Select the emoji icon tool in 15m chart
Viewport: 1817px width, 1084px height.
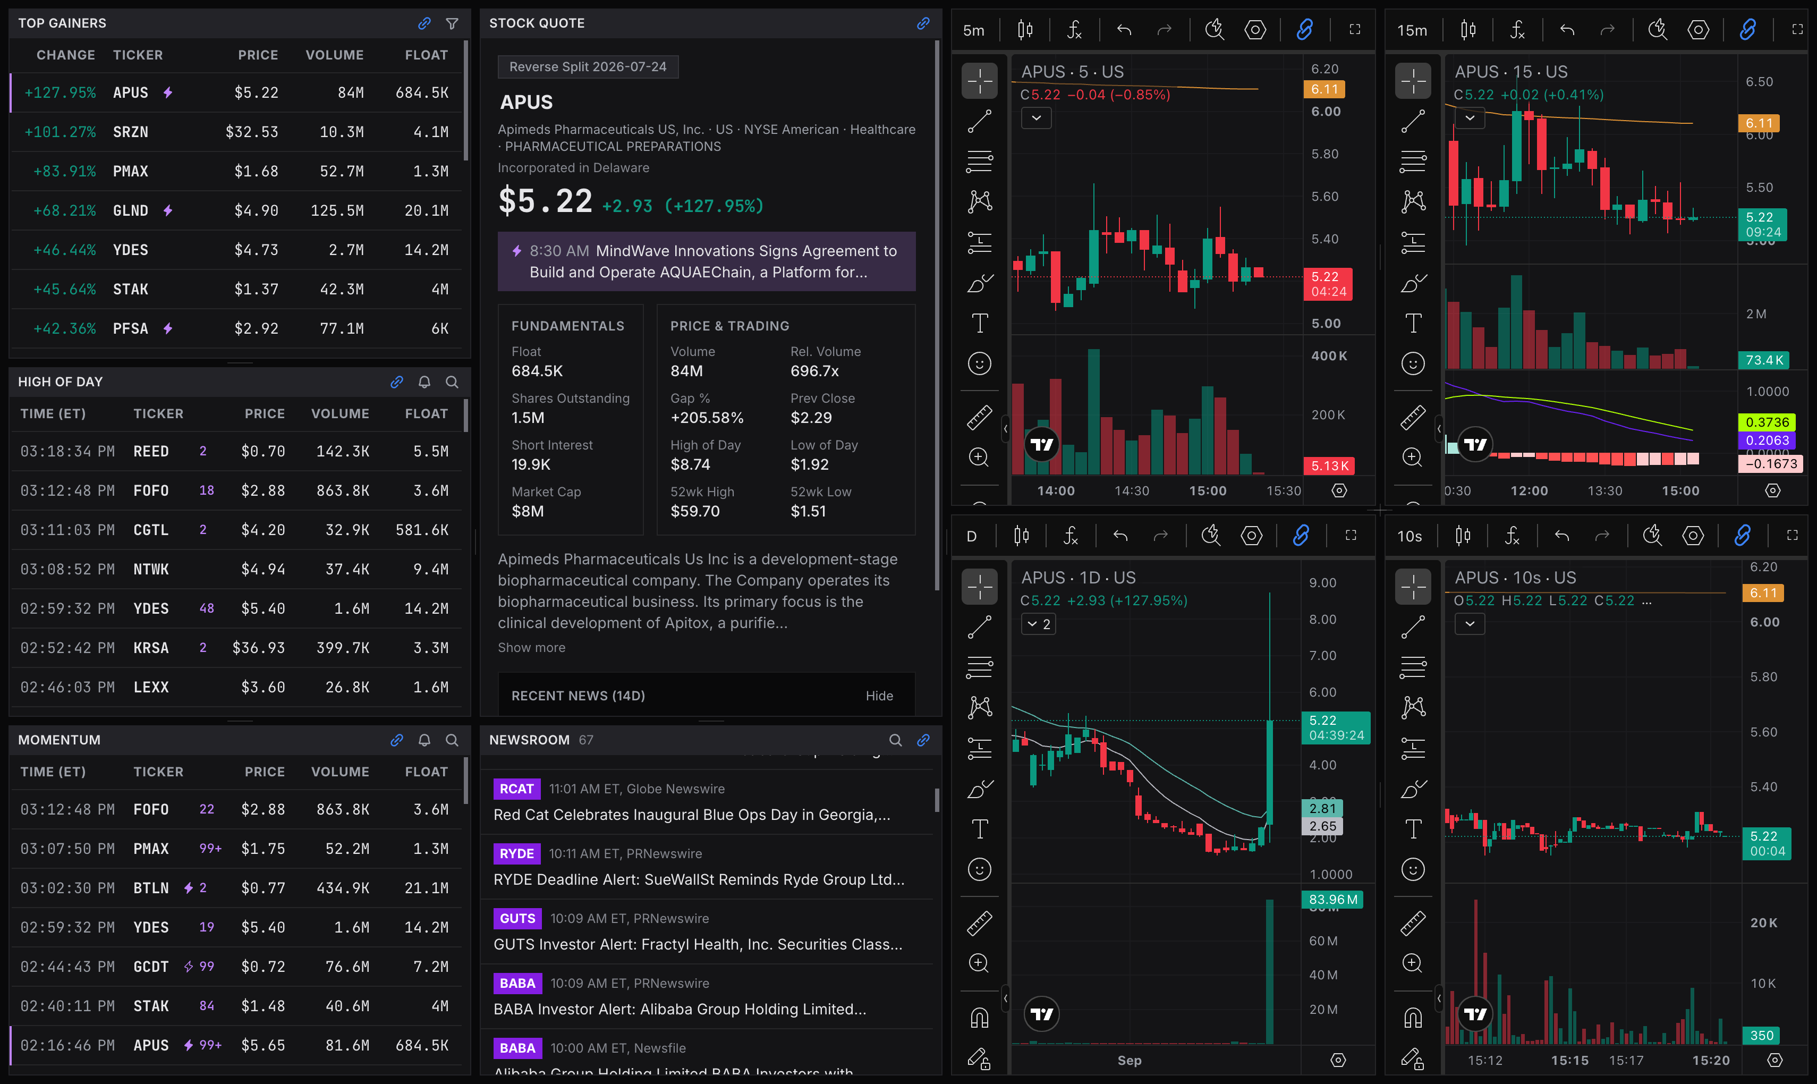coord(1413,363)
